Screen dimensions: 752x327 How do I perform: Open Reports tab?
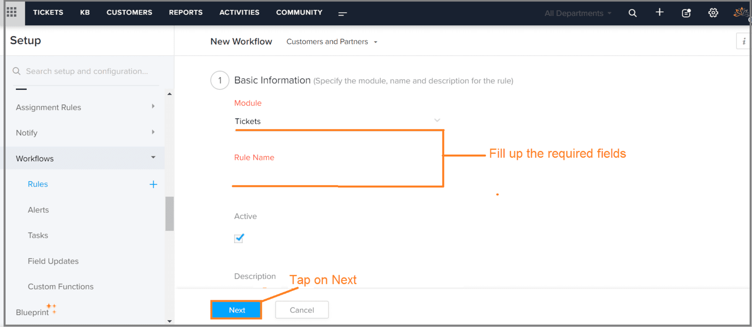(186, 12)
